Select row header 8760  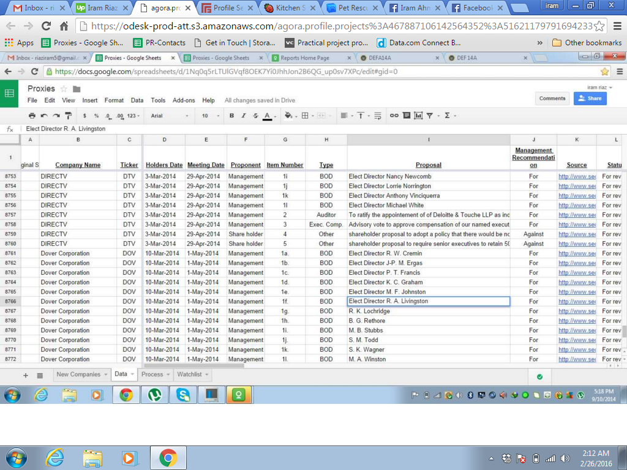click(10, 244)
